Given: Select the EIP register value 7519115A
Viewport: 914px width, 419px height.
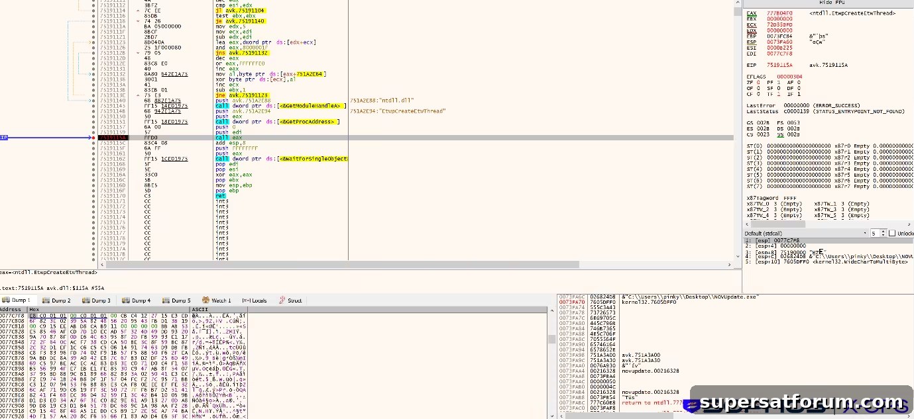Looking at the screenshot, I should click(779, 65).
